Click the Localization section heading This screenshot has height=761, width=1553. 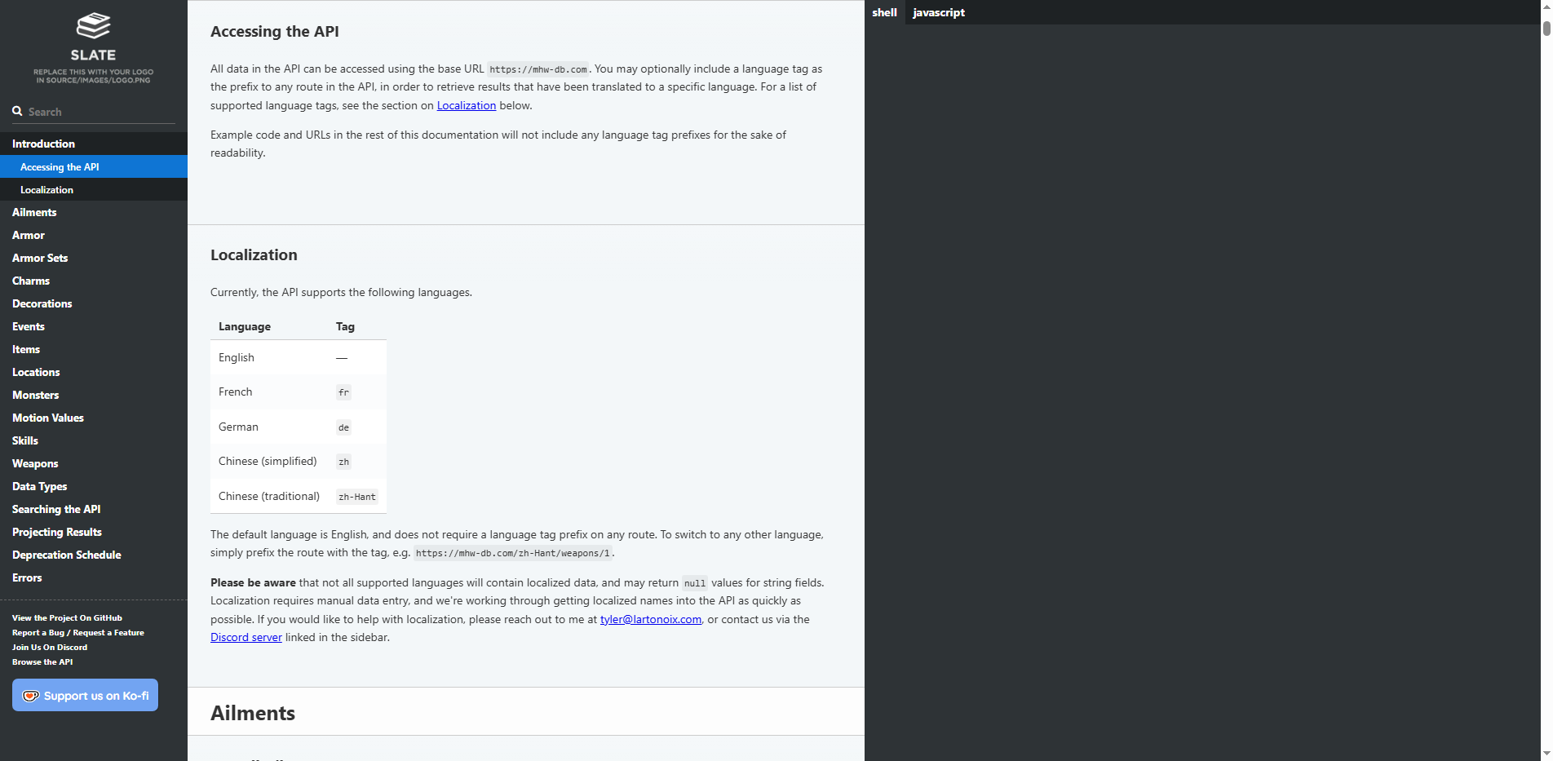tap(254, 254)
